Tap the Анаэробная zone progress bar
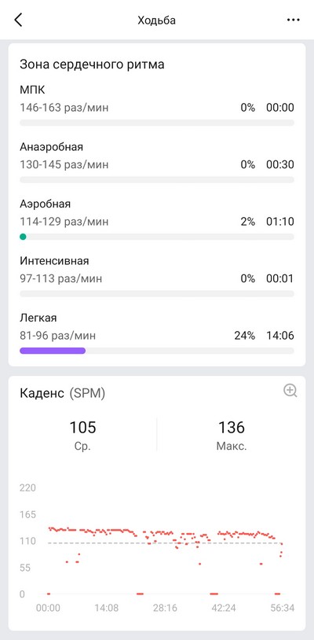Image resolution: width=314 pixels, height=640 pixels. pos(157,179)
